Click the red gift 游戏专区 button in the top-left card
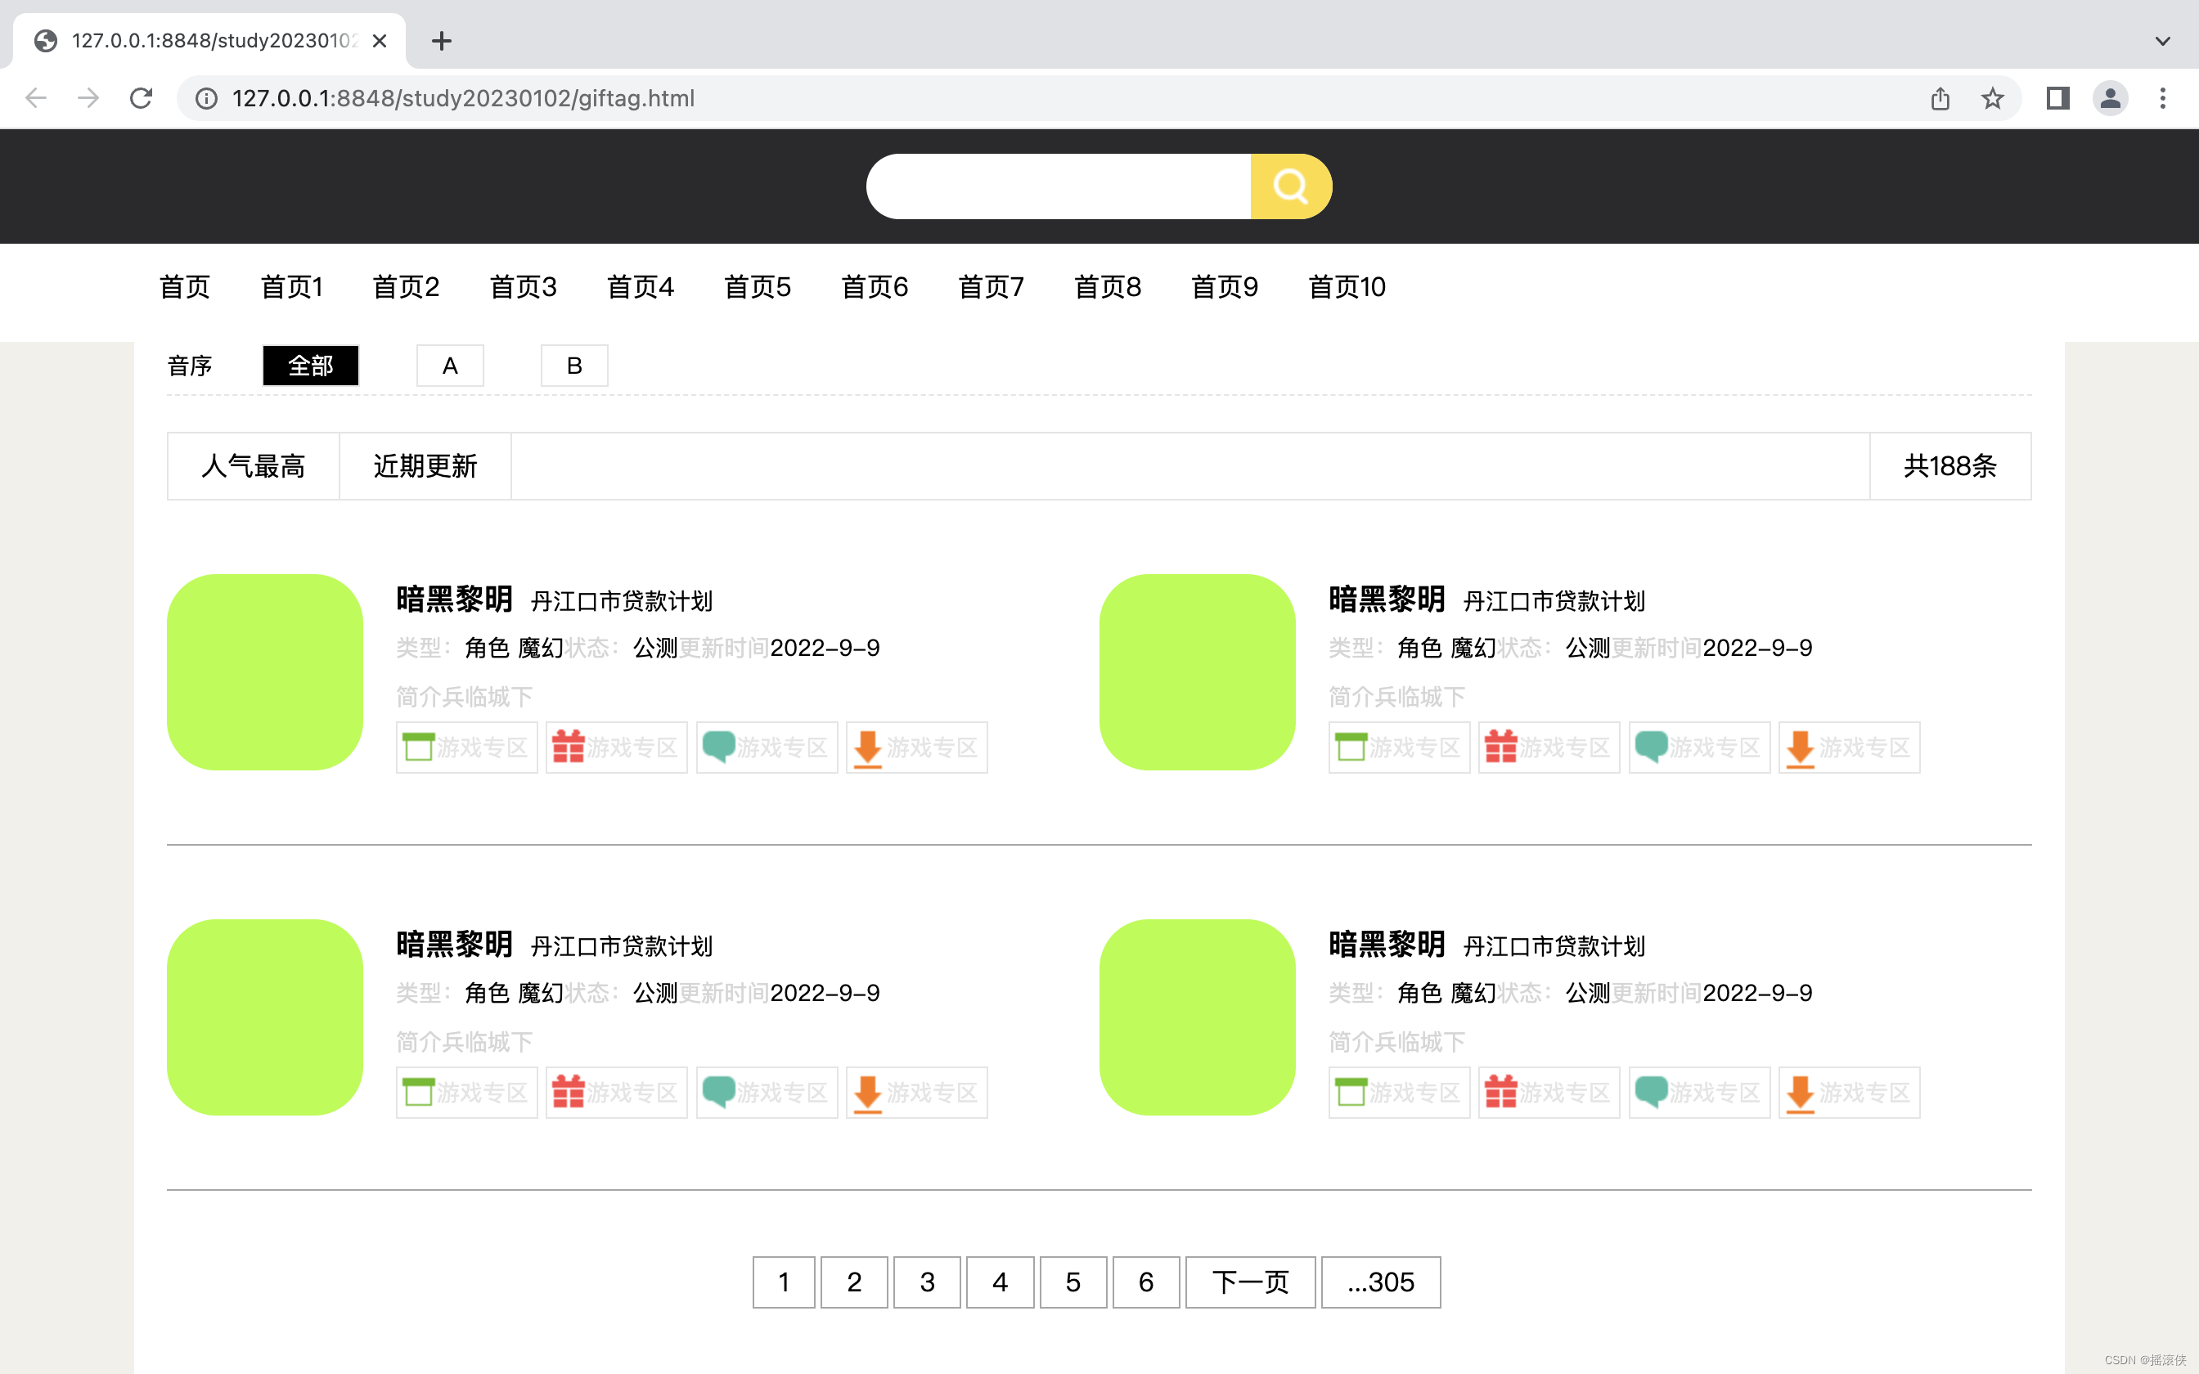Screen dimensions: 2199x1374 (x=617, y=748)
